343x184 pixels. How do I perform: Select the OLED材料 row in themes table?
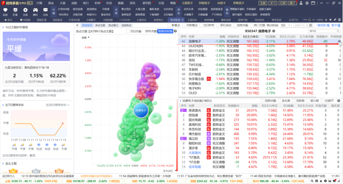[260, 46]
